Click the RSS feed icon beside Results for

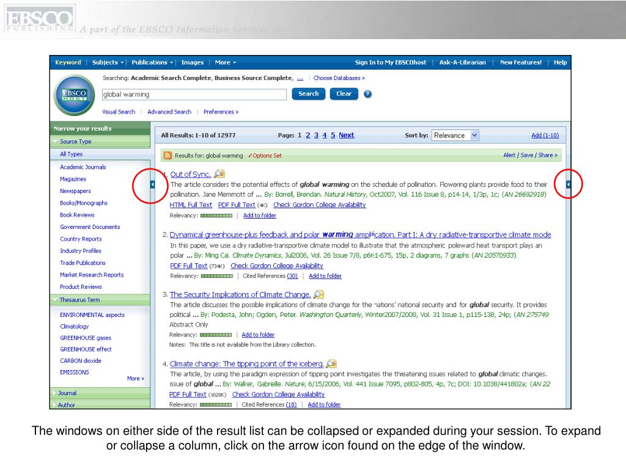click(x=168, y=156)
